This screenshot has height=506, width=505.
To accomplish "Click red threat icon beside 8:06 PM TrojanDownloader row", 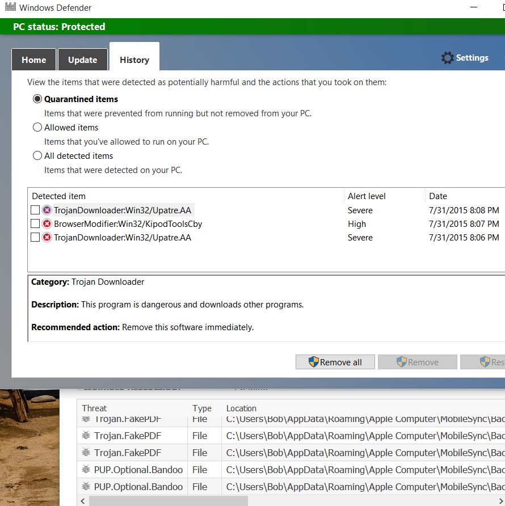I will [x=47, y=237].
